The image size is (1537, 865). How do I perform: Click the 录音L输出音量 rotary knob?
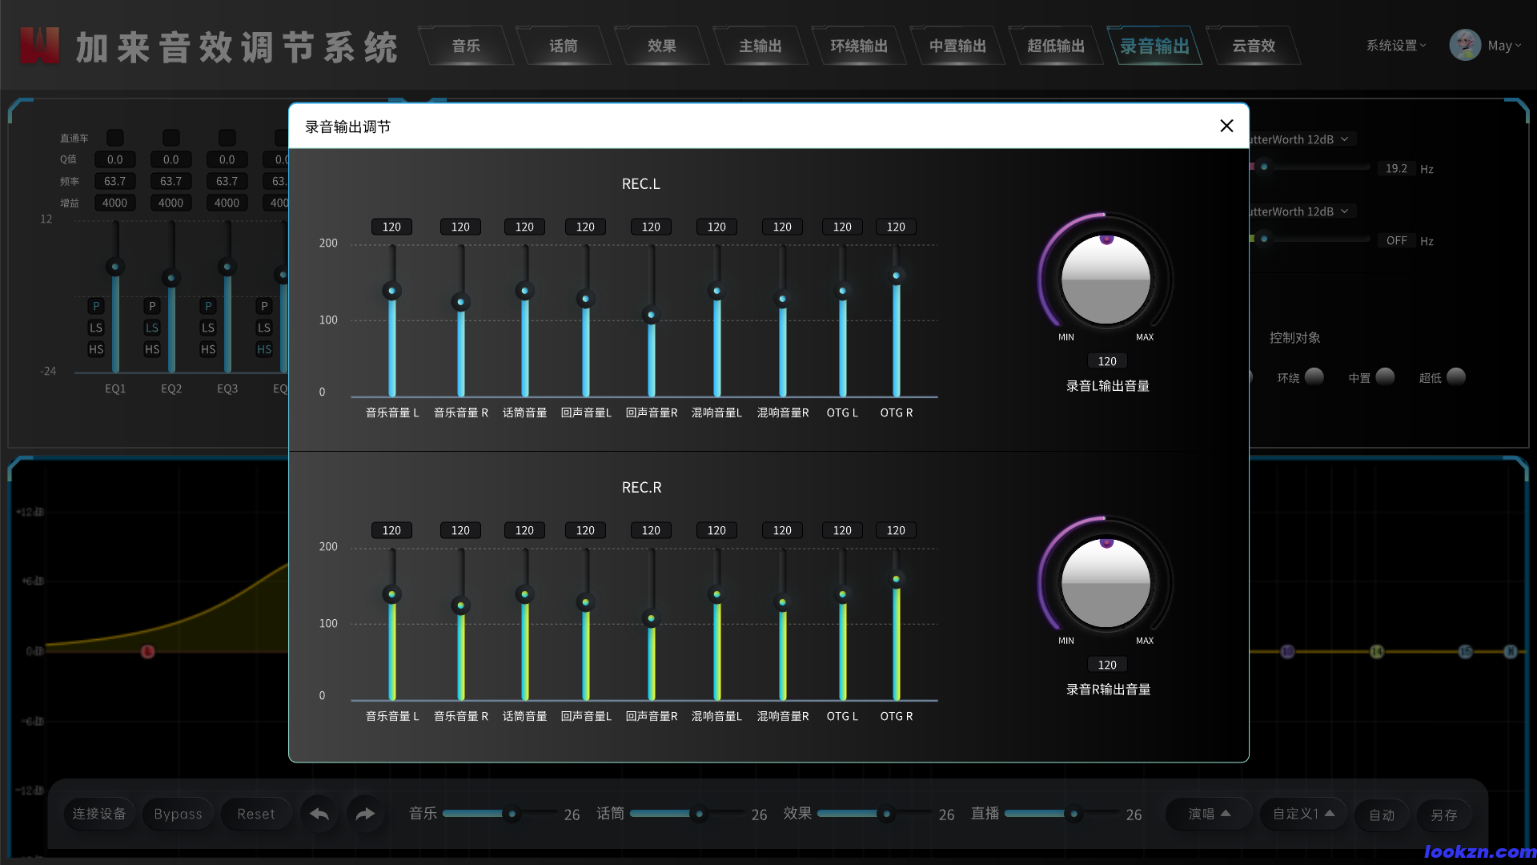point(1106,280)
